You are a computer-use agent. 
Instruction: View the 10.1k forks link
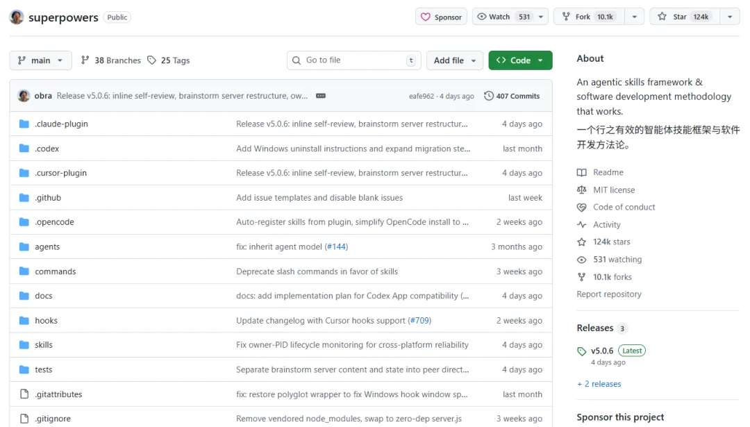(612, 277)
